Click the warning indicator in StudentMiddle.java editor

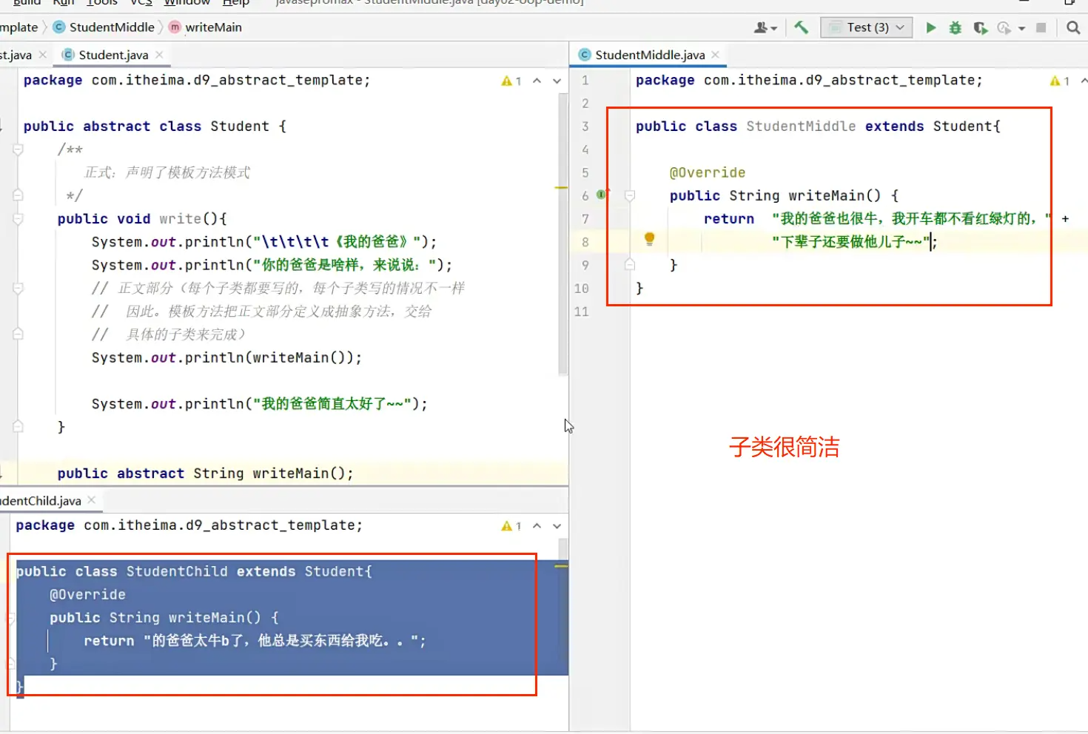point(1060,81)
